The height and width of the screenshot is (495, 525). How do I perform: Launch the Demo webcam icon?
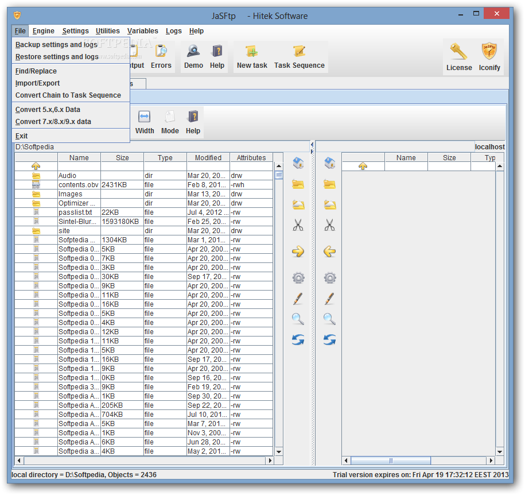point(193,57)
